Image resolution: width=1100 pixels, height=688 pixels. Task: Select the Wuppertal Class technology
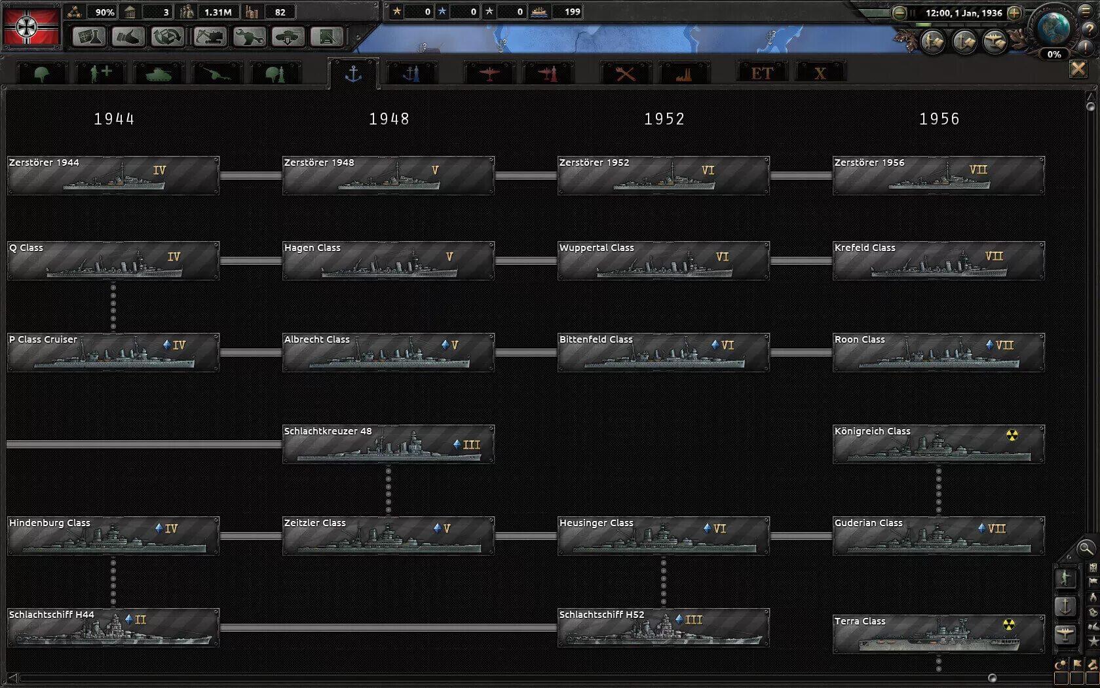(x=664, y=260)
